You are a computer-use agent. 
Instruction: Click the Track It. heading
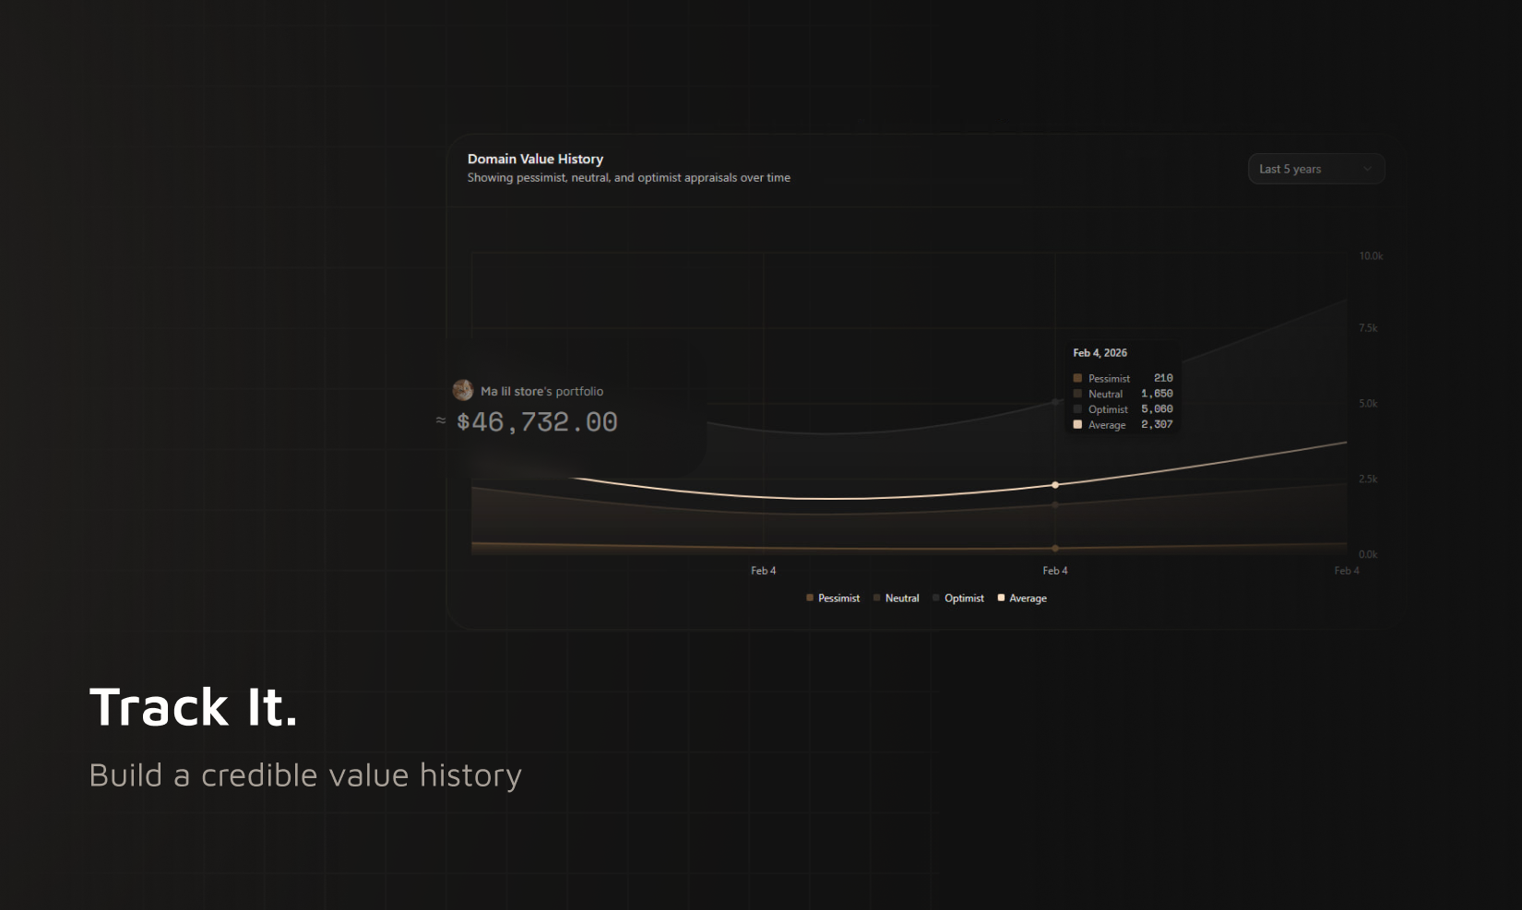[x=193, y=708]
